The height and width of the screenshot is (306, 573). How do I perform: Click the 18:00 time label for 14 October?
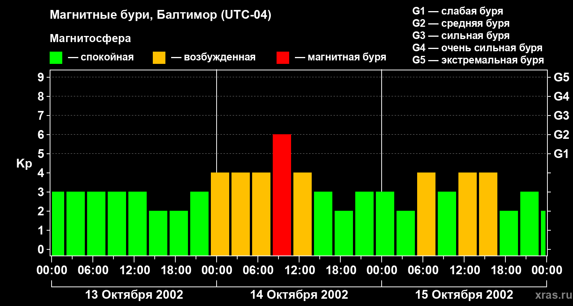pos(340,270)
